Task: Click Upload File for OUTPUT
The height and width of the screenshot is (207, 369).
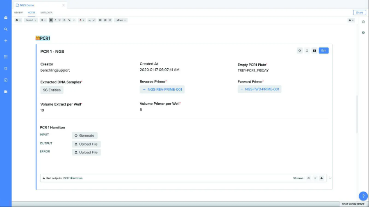Action: click(86, 144)
